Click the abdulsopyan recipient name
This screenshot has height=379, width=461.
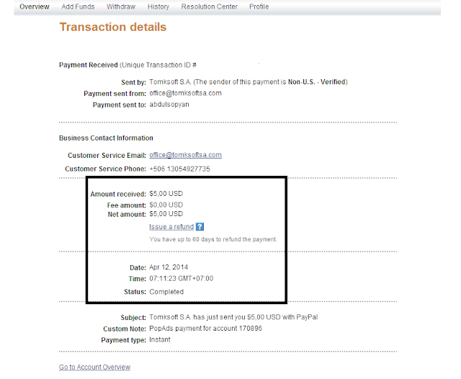click(169, 104)
